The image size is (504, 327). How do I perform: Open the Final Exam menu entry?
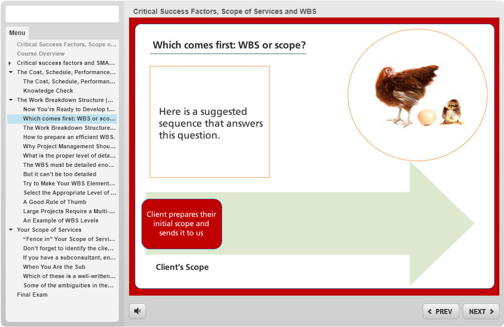32,295
